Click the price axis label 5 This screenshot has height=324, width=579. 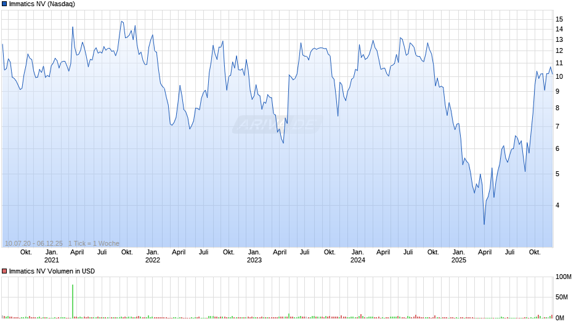click(557, 174)
